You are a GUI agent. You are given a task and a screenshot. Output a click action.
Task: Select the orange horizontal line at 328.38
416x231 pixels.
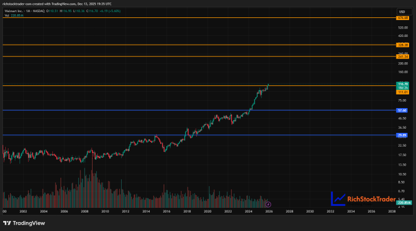(x=199, y=45)
